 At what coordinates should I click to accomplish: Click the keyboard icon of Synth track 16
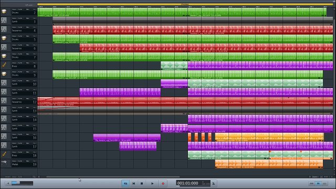pos(4,136)
